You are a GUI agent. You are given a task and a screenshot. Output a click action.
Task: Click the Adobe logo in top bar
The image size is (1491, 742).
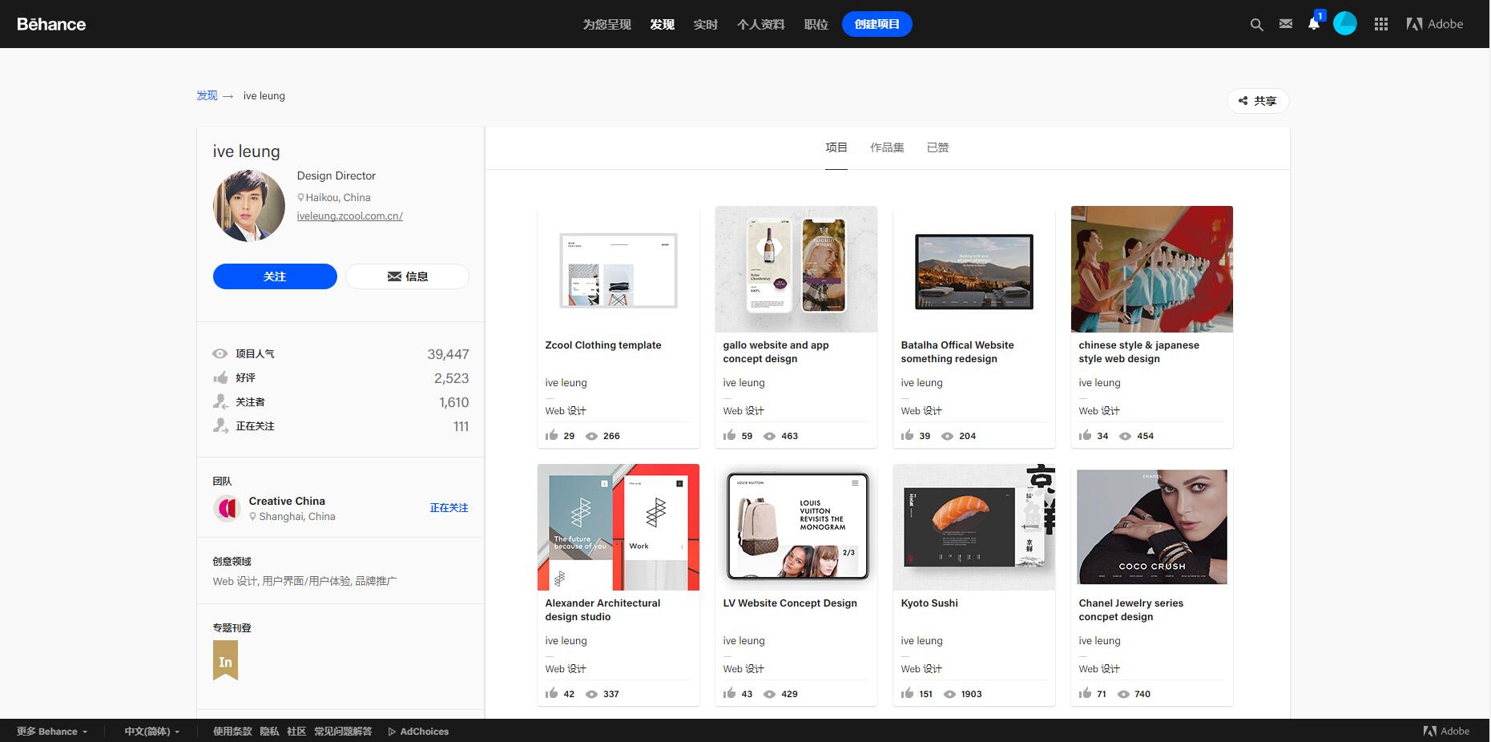[x=1435, y=24]
